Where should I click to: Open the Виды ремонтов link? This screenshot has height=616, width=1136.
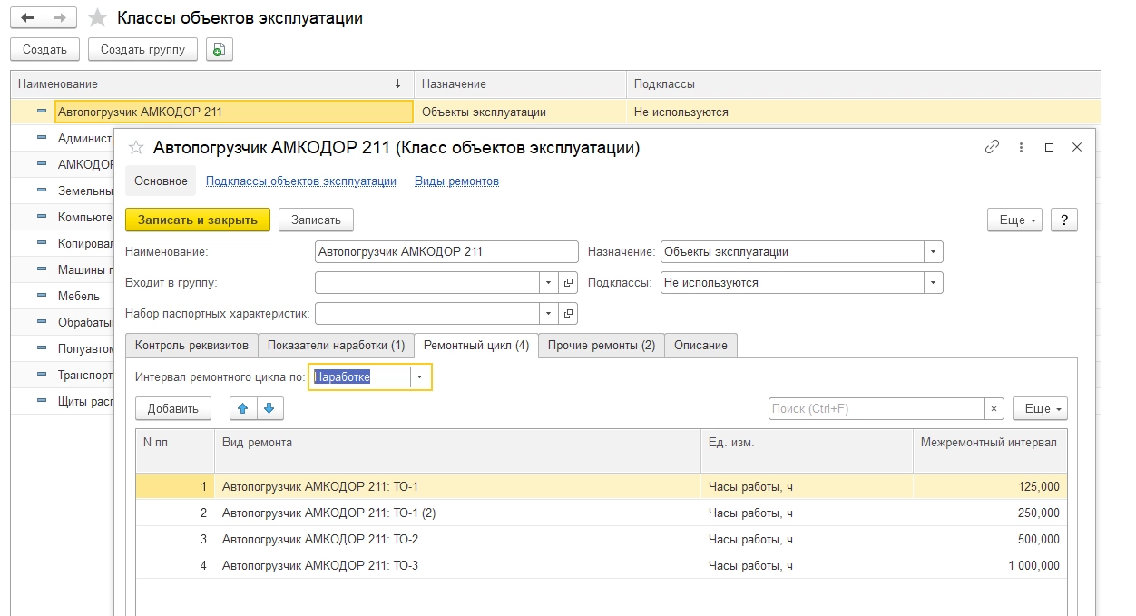tap(456, 181)
